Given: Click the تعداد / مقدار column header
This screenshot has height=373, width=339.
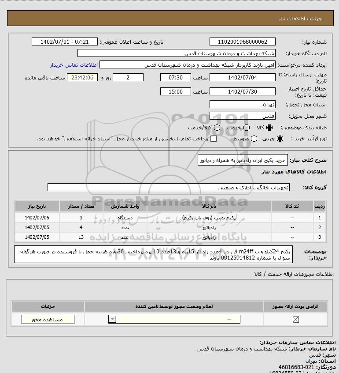Looking at the screenshot, I should [x=81, y=206].
